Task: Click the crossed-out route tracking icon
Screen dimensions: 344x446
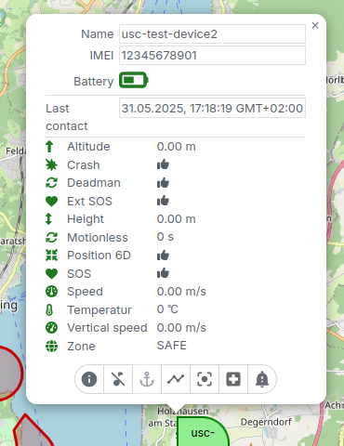Action: [118, 379]
